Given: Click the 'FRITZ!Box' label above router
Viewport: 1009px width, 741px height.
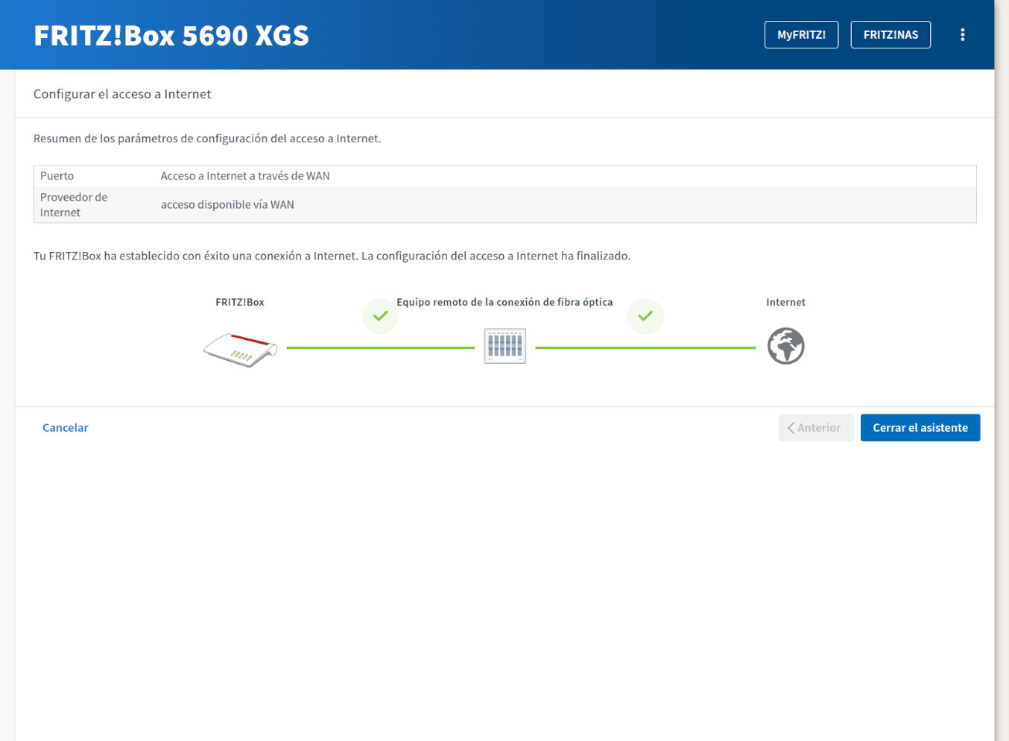Looking at the screenshot, I should point(240,302).
